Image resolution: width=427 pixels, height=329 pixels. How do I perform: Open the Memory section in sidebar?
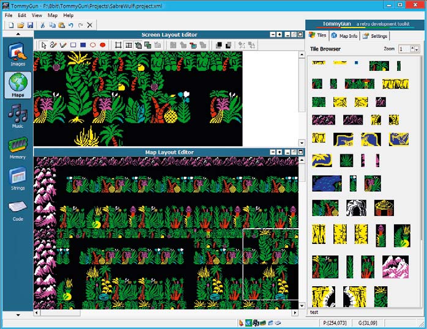pos(18,148)
